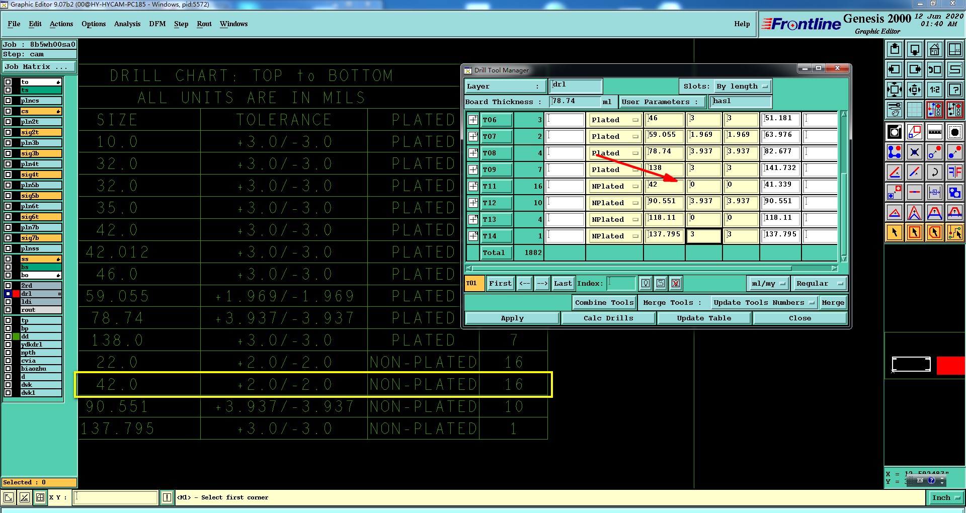Toggle checkbox for layer pln3b

coord(8,143)
